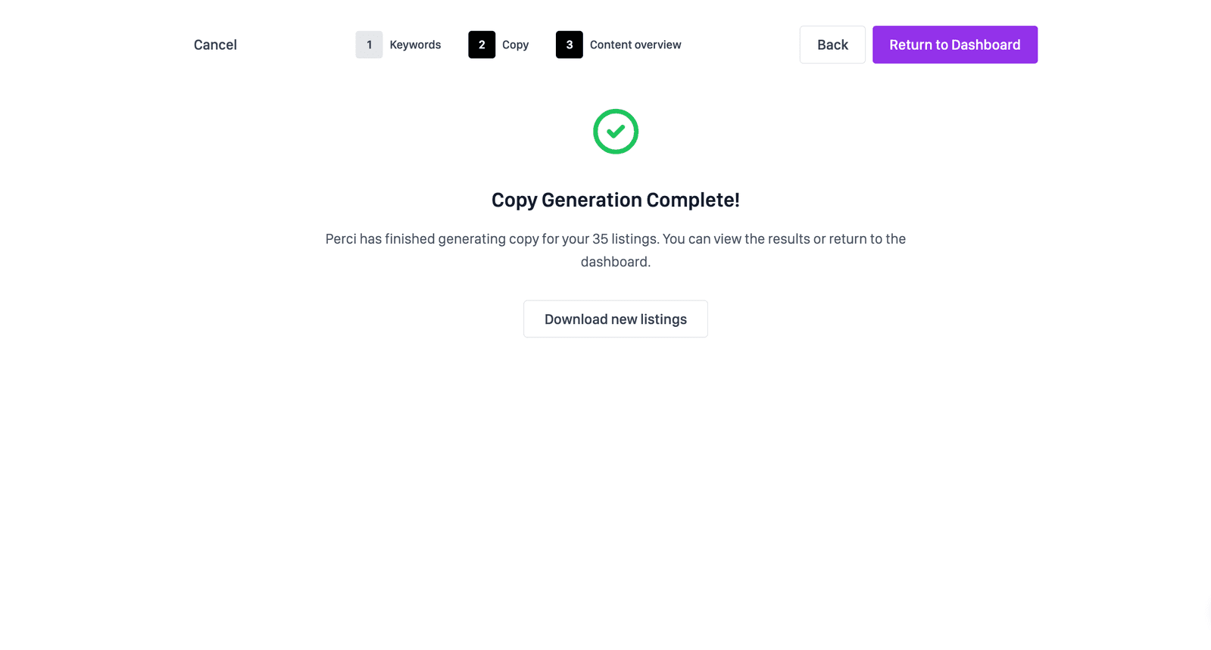Click 'return to the' text in message
Image resolution: width=1211 pixels, height=650 pixels.
867,238
